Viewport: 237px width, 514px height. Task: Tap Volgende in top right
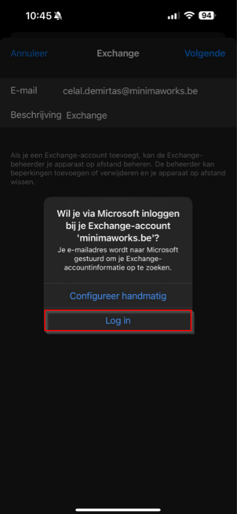point(205,53)
